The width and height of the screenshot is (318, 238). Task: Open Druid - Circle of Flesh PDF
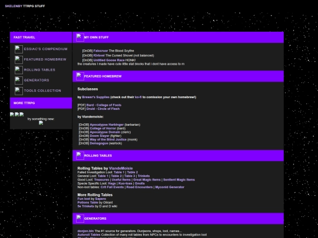pos(103,109)
